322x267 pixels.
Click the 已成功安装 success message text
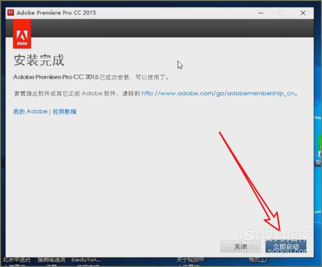(x=91, y=77)
